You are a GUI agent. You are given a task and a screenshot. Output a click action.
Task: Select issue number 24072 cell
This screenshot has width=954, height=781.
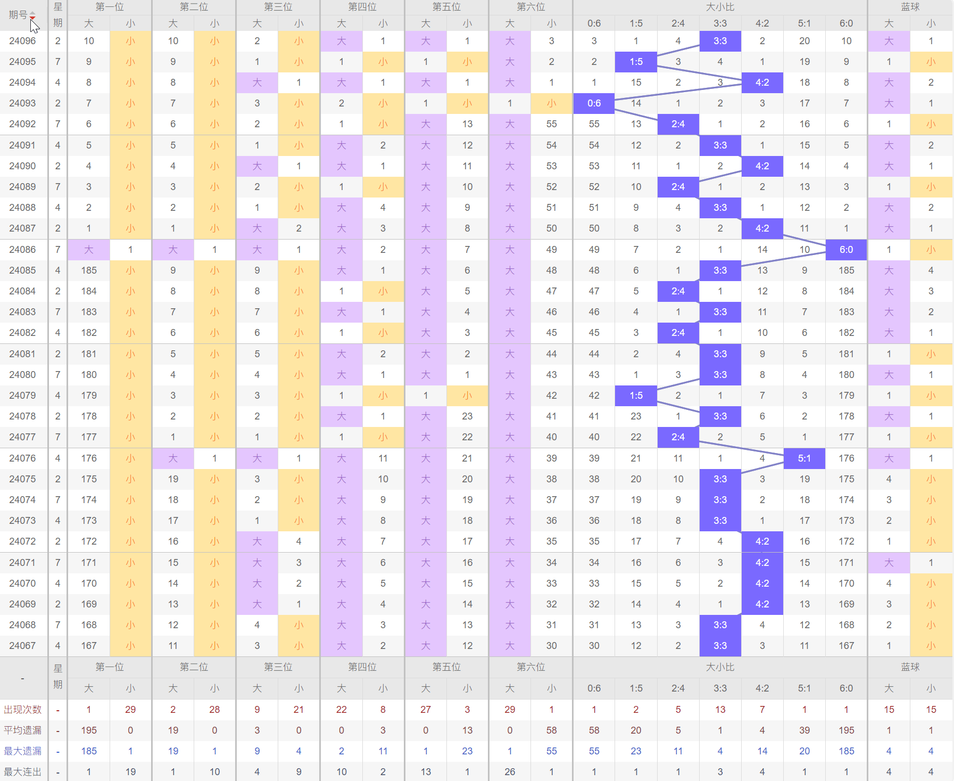(23, 541)
